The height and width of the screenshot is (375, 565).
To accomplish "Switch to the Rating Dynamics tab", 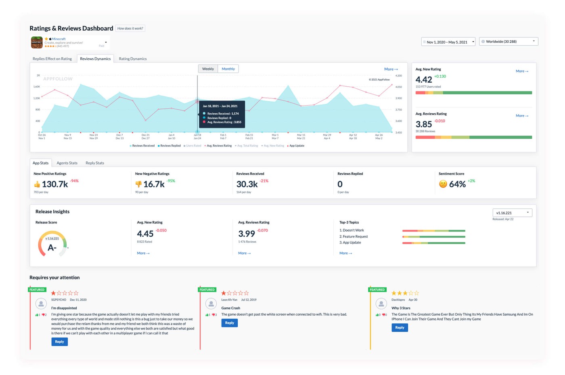I will [133, 59].
